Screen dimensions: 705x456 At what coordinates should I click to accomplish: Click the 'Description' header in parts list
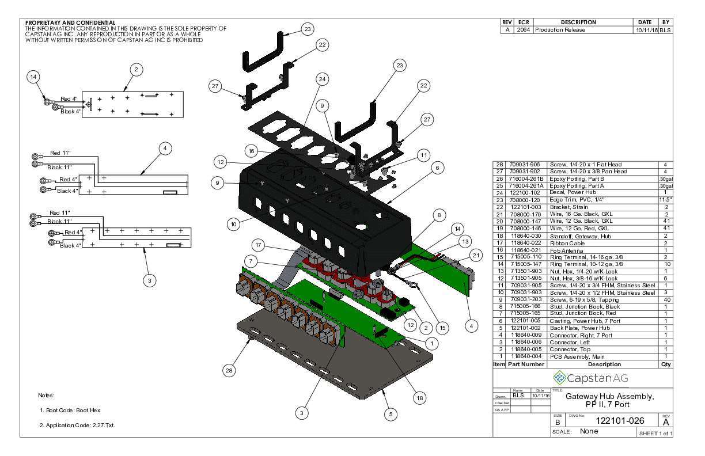click(x=604, y=364)
